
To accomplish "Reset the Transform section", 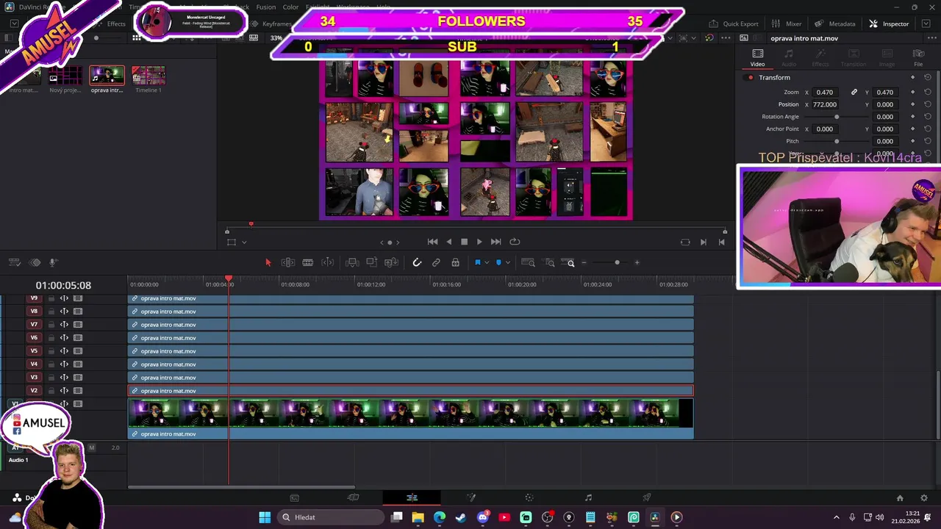I will pyautogui.click(x=928, y=77).
